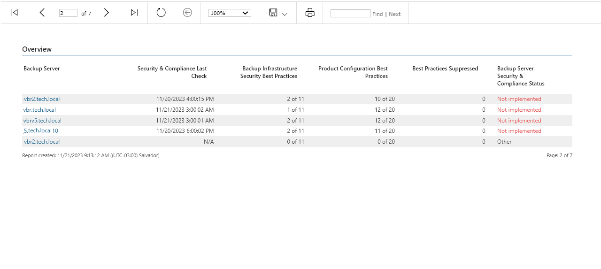Viewport: 601px width, 269px height.
Task: Click the Next search result button
Action: 395,14
